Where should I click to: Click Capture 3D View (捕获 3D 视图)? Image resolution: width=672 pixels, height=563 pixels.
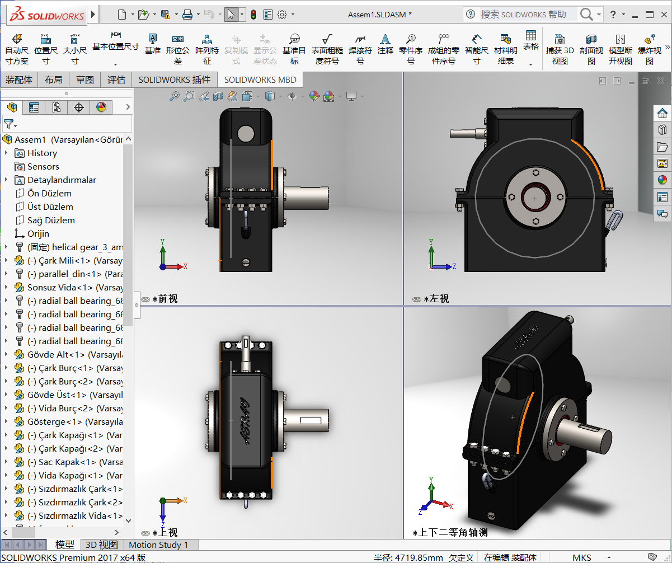pos(560,49)
